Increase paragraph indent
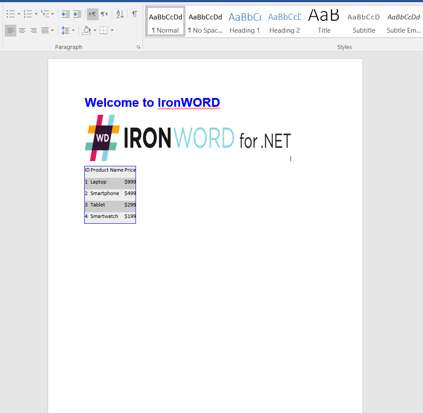The height and width of the screenshot is (413, 423). (77, 14)
